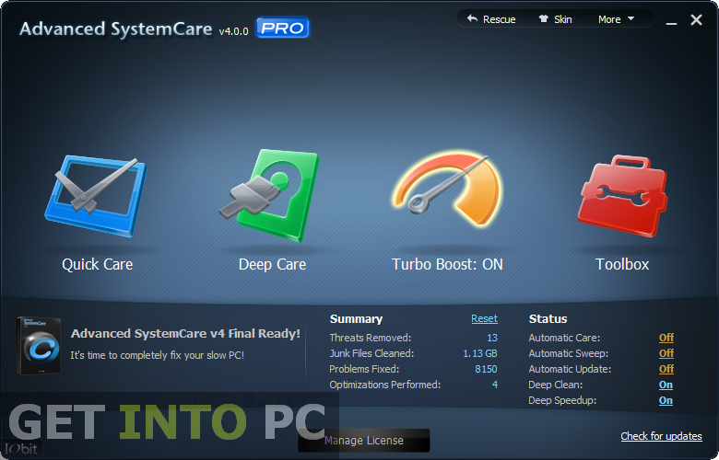This screenshot has width=719, height=460.
Task: Click the Status heading
Action: pyautogui.click(x=548, y=318)
